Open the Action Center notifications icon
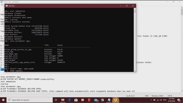This screenshot has height=103, width=183. tap(179, 100)
